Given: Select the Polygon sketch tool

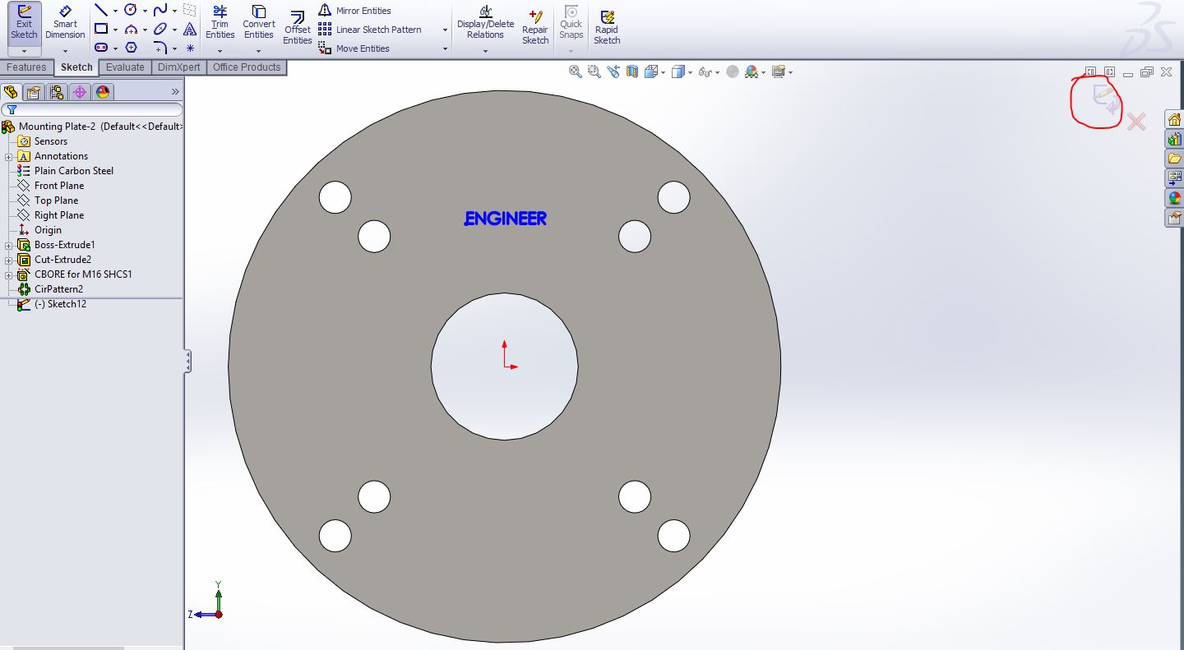Looking at the screenshot, I should (130, 48).
